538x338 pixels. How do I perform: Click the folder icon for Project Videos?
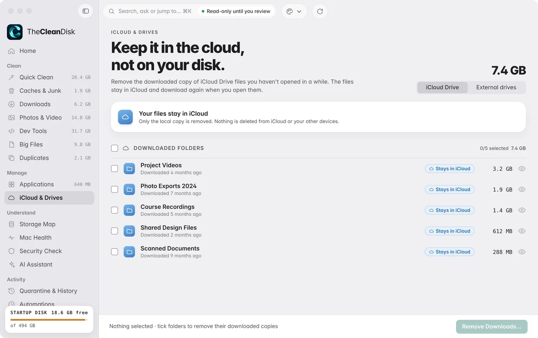[x=129, y=169]
